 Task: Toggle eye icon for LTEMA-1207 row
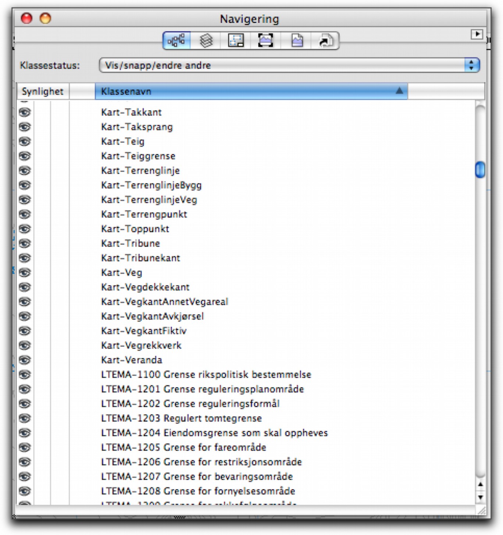click(x=25, y=477)
